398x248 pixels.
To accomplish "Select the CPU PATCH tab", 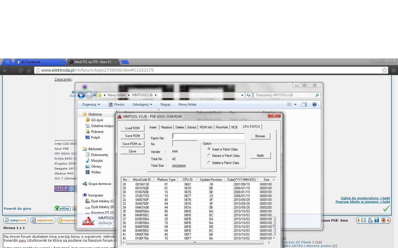I will pos(251,127).
